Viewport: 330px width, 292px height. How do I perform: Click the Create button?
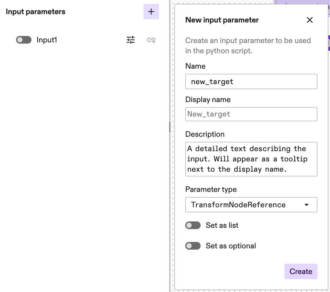301,271
